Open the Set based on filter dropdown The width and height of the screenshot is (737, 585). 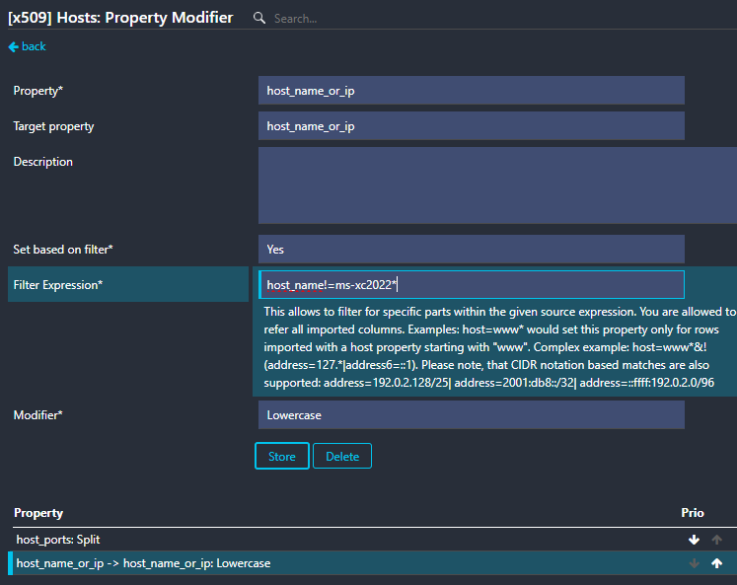coord(471,249)
